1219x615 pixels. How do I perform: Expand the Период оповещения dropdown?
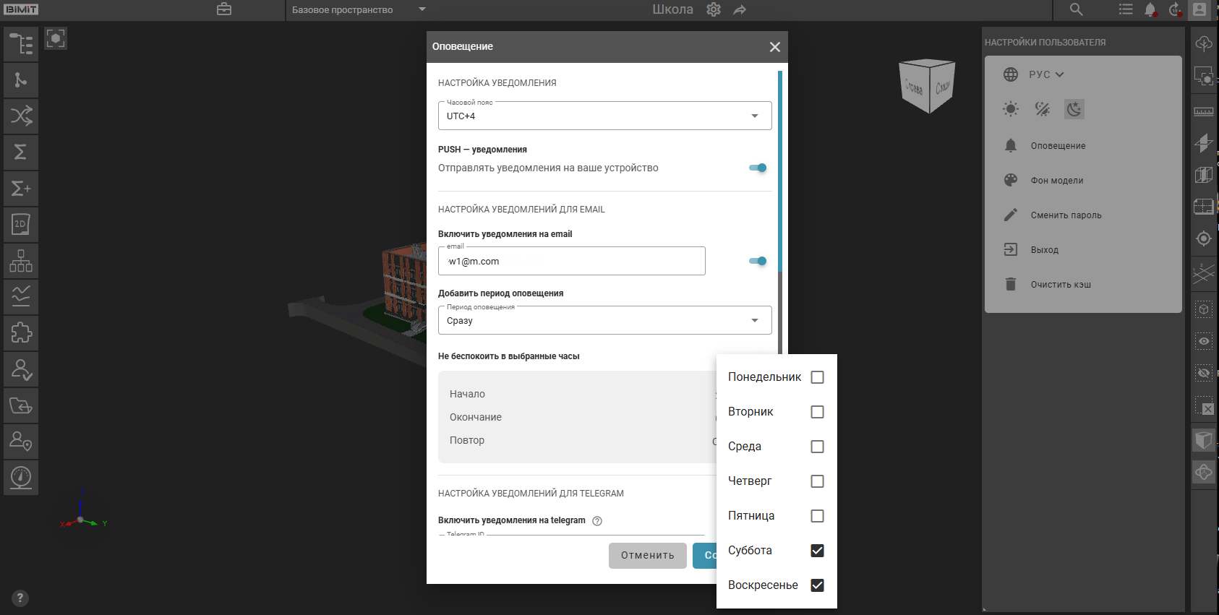coord(604,320)
